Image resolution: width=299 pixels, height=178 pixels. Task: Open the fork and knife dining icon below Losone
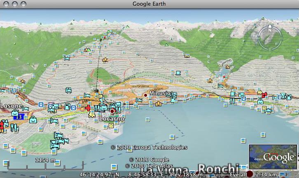(14, 128)
